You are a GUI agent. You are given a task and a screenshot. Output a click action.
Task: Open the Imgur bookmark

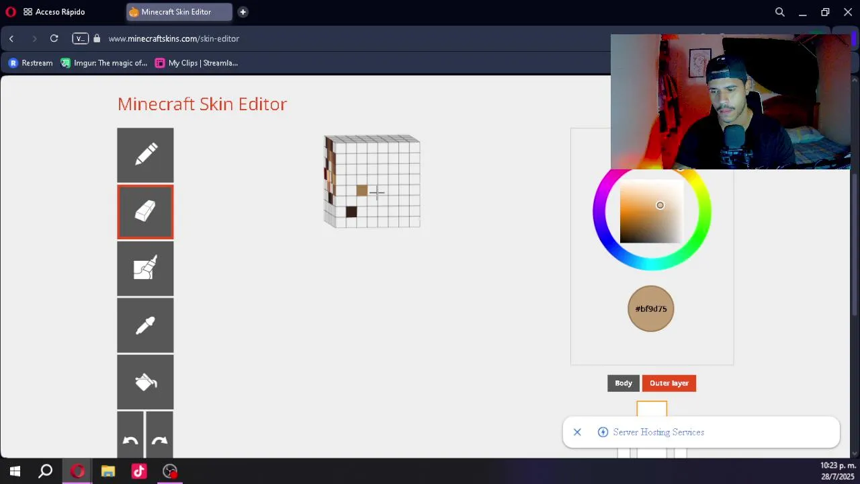(x=103, y=63)
